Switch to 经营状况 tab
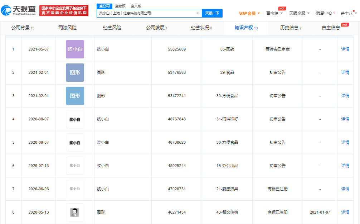 (201, 28)
